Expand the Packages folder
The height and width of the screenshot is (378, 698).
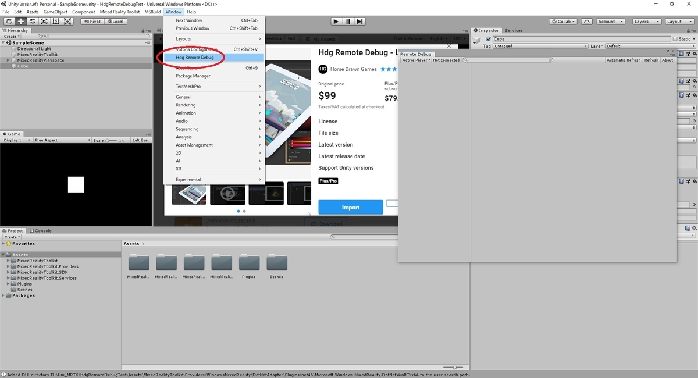pyautogui.click(x=4, y=295)
